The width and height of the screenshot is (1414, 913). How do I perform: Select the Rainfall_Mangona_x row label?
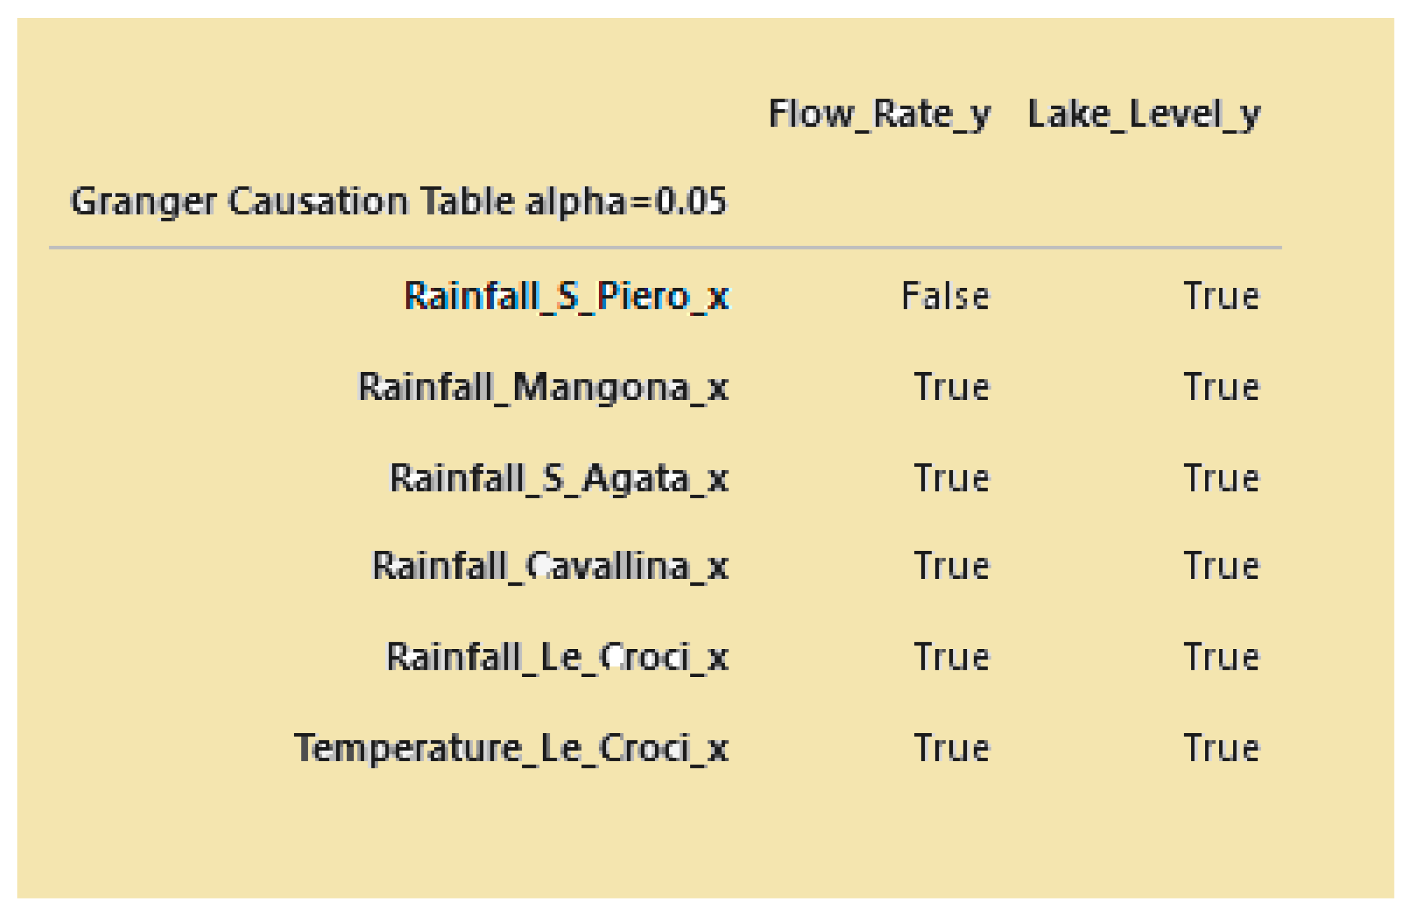(x=543, y=388)
